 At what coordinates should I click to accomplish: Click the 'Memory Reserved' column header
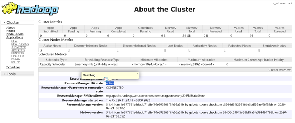[216, 30]
